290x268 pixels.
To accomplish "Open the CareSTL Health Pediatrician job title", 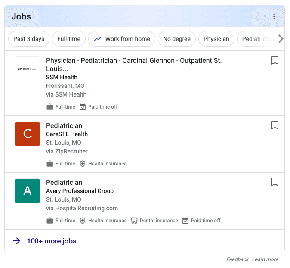I will click(x=64, y=125).
